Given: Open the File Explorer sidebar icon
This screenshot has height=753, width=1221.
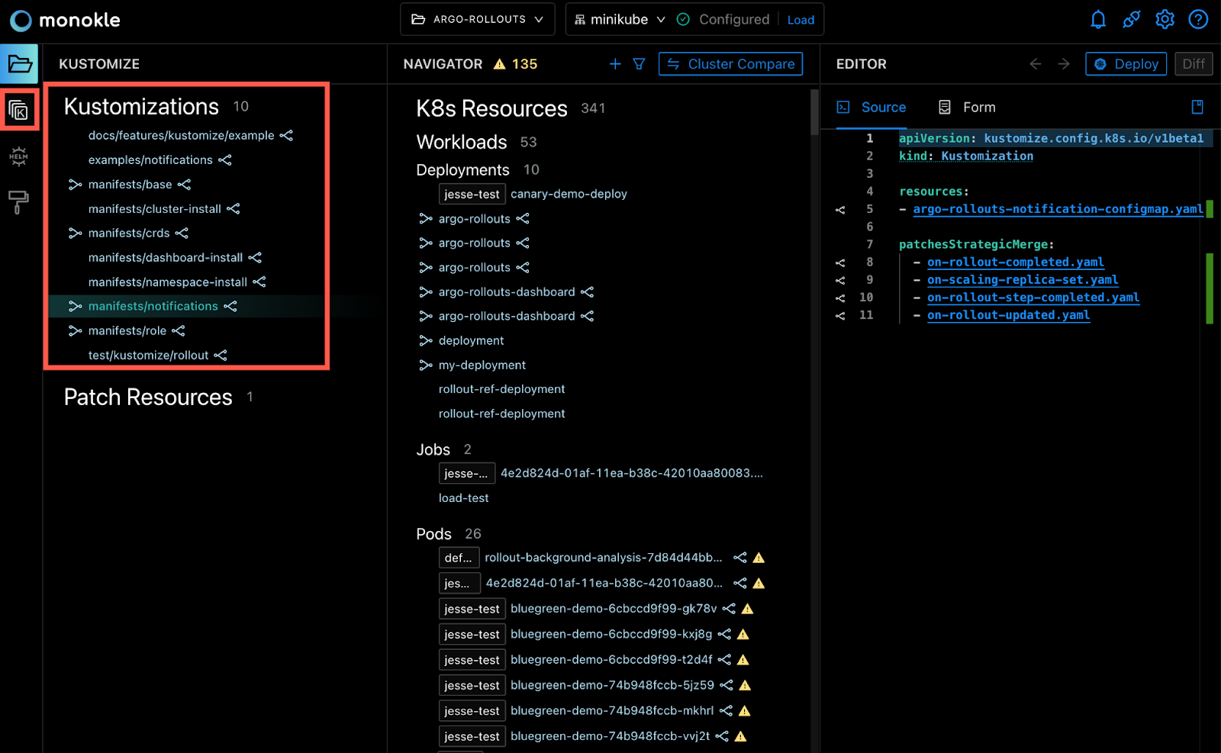Looking at the screenshot, I should point(20,64).
